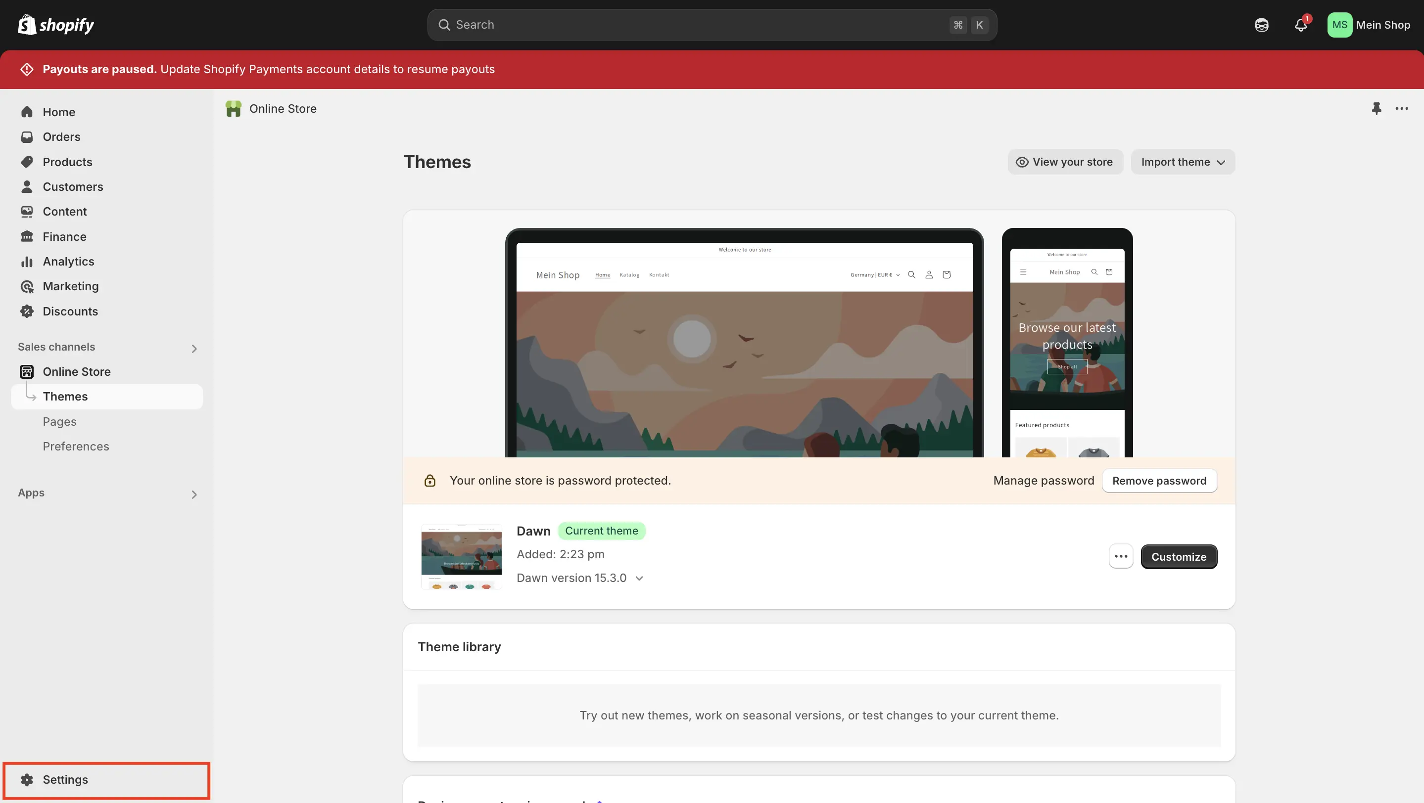Image resolution: width=1424 pixels, height=803 pixels.
Task: Expand the Apps section
Action: point(193,494)
